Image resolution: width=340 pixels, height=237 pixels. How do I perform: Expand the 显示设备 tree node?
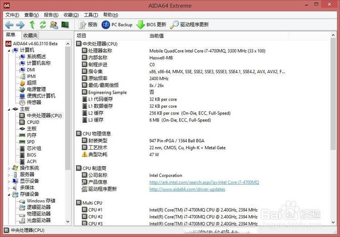point(9,181)
